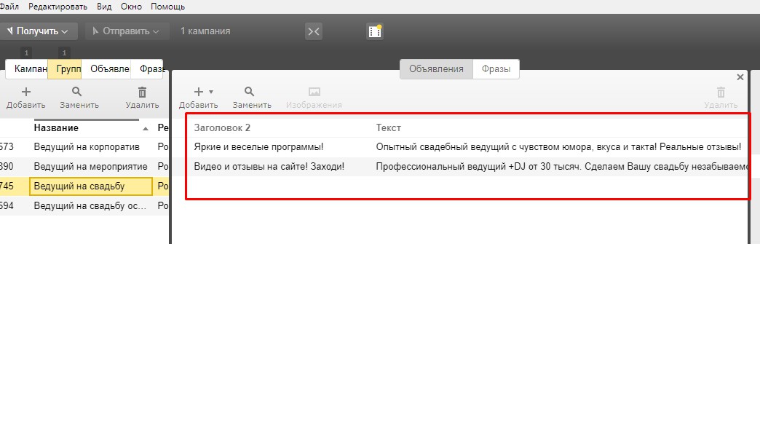Switch to the Объявления tab in left panel
The width and height of the screenshot is (760, 437).
[x=108, y=69]
